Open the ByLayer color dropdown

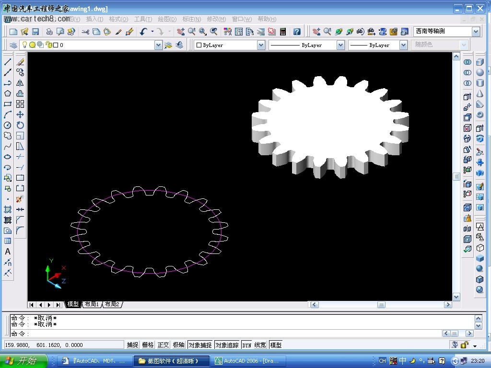tap(261, 45)
